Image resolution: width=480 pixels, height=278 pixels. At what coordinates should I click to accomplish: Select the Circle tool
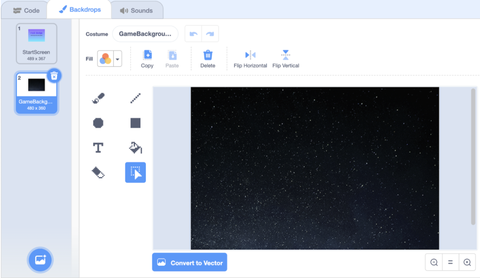tap(98, 123)
